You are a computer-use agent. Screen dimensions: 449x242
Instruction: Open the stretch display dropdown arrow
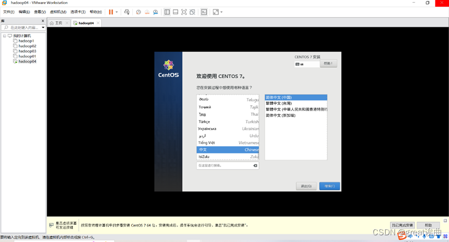point(221,12)
